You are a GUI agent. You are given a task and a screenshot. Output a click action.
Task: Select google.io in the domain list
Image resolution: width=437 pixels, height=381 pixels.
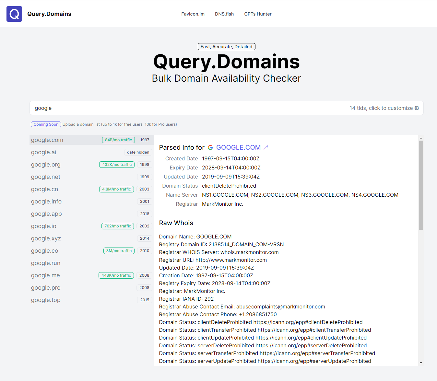point(92,226)
